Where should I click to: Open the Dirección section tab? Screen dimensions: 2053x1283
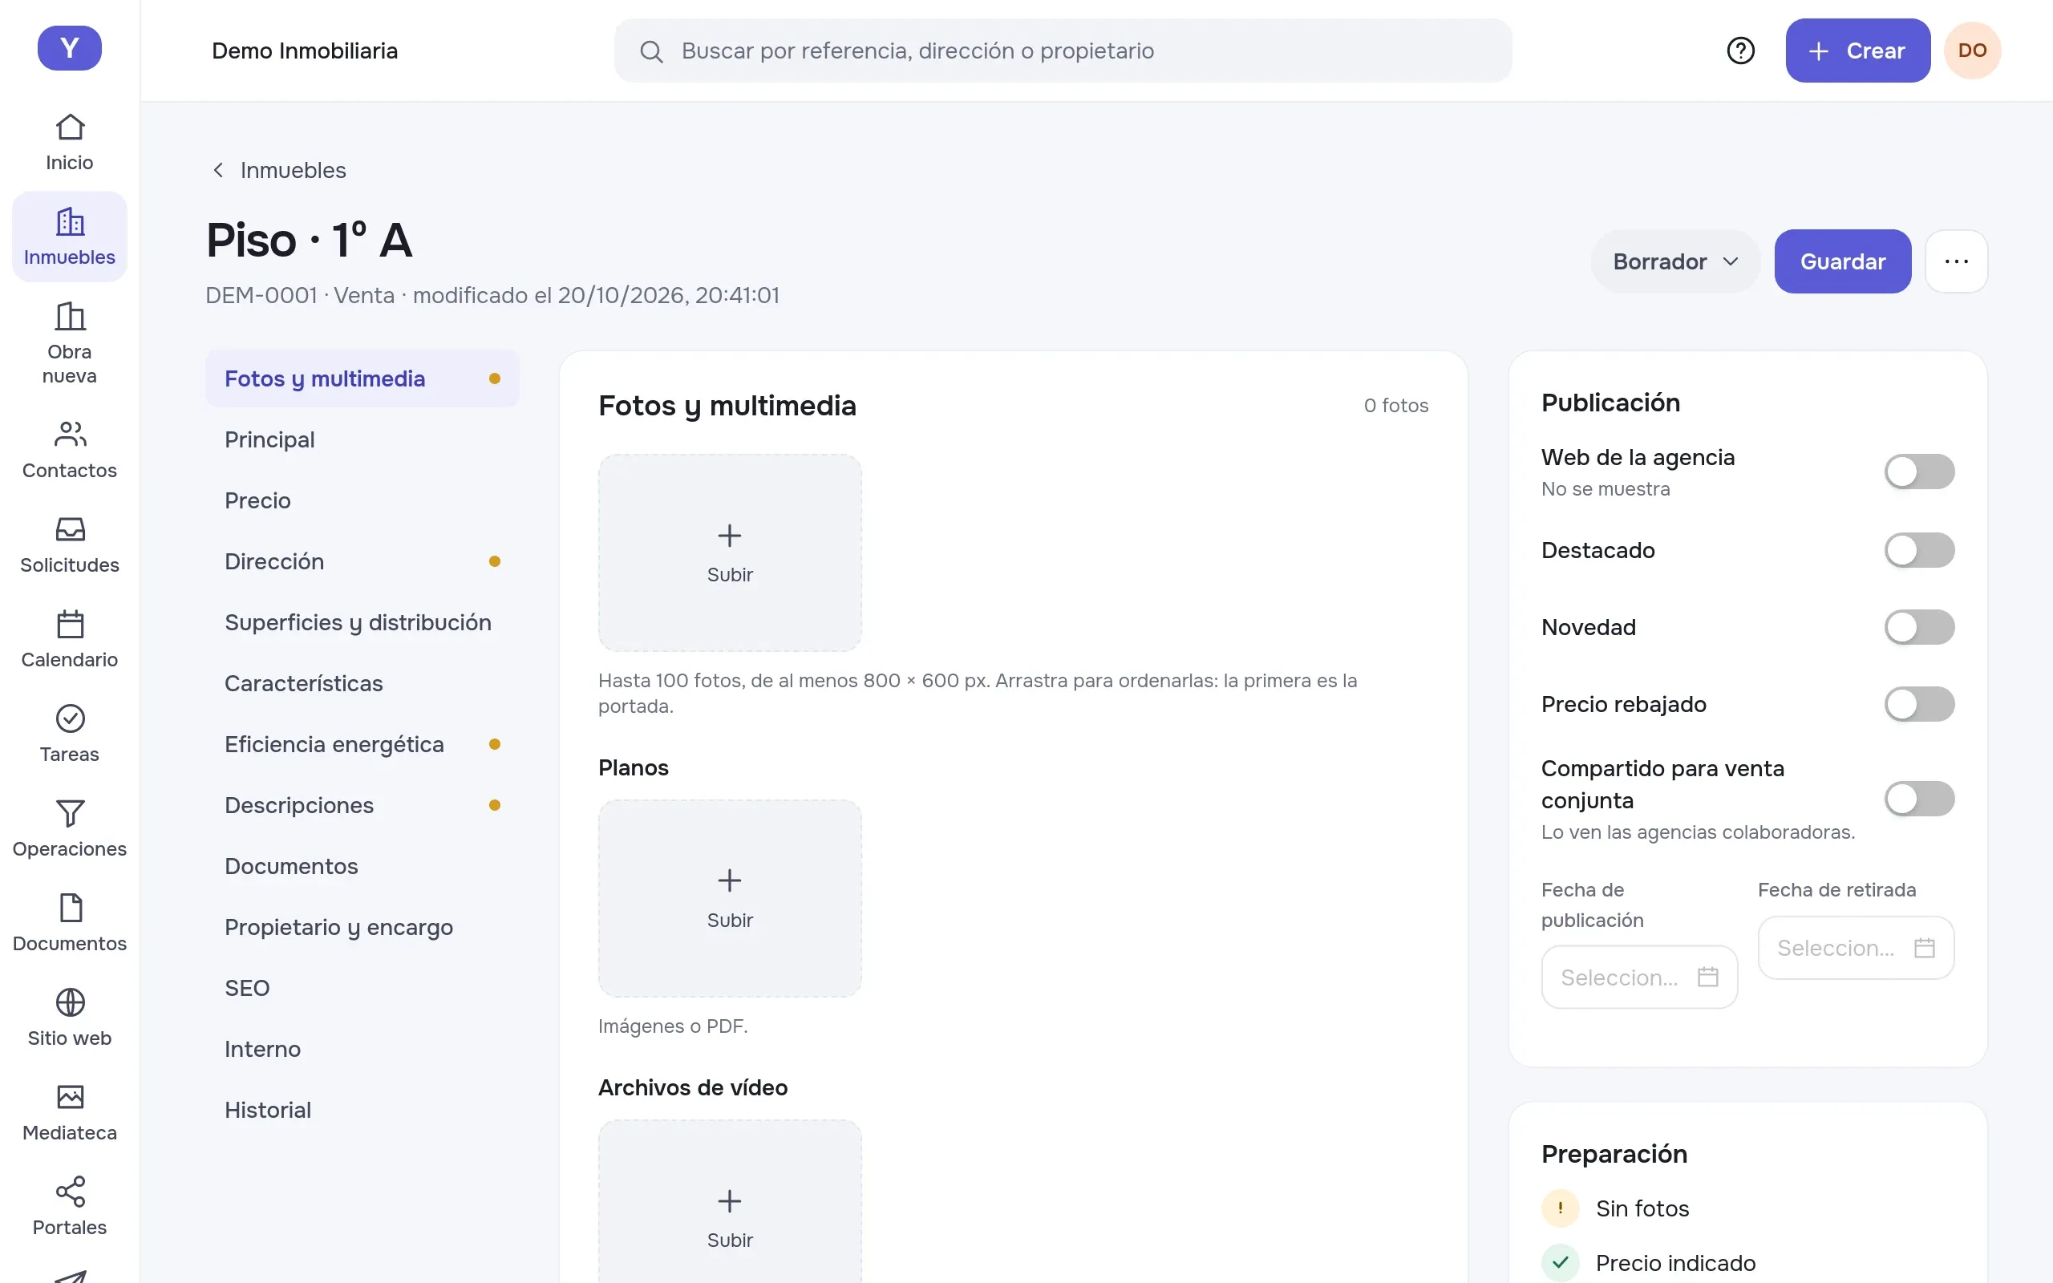point(362,562)
